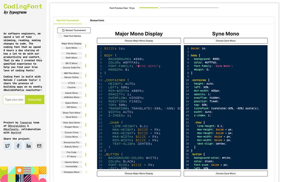The image size is (282, 182).
Task: Select Roboto Mono in bracket list
Action: [x=71, y=147]
